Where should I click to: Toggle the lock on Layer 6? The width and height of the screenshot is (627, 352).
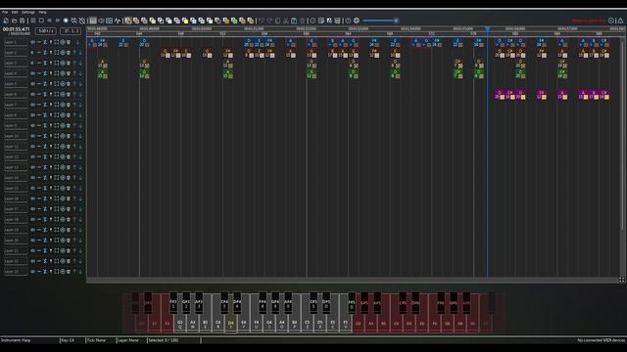coord(45,94)
